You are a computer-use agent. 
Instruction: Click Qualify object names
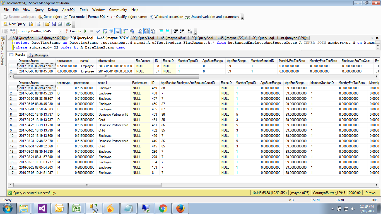[x=129, y=17]
